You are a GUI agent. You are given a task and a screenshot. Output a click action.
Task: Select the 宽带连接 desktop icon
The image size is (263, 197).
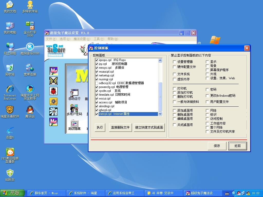[x=30, y=70]
